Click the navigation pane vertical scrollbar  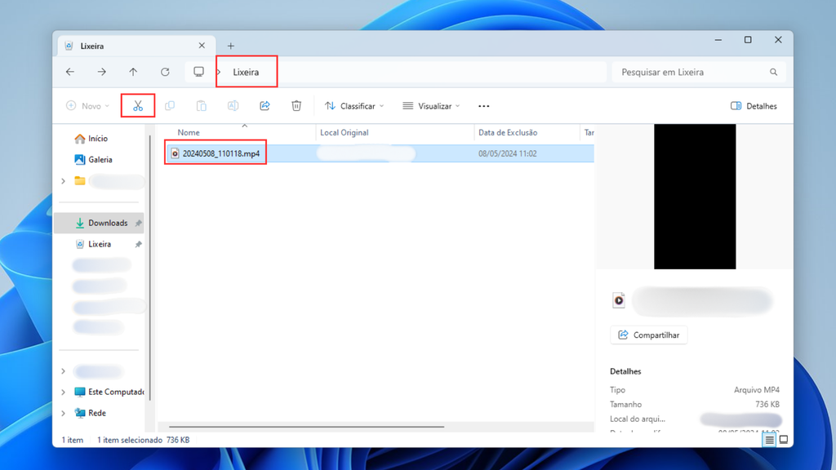[x=149, y=267]
